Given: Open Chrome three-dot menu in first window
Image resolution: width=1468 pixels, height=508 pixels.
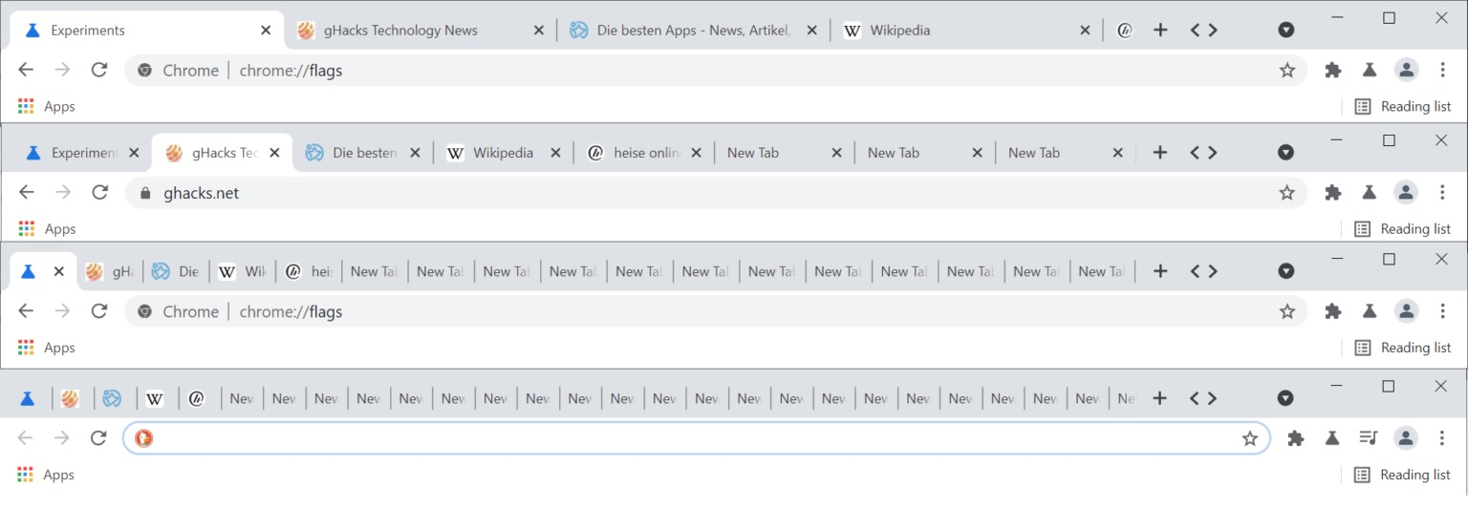Looking at the screenshot, I should click(x=1443, y=70).
